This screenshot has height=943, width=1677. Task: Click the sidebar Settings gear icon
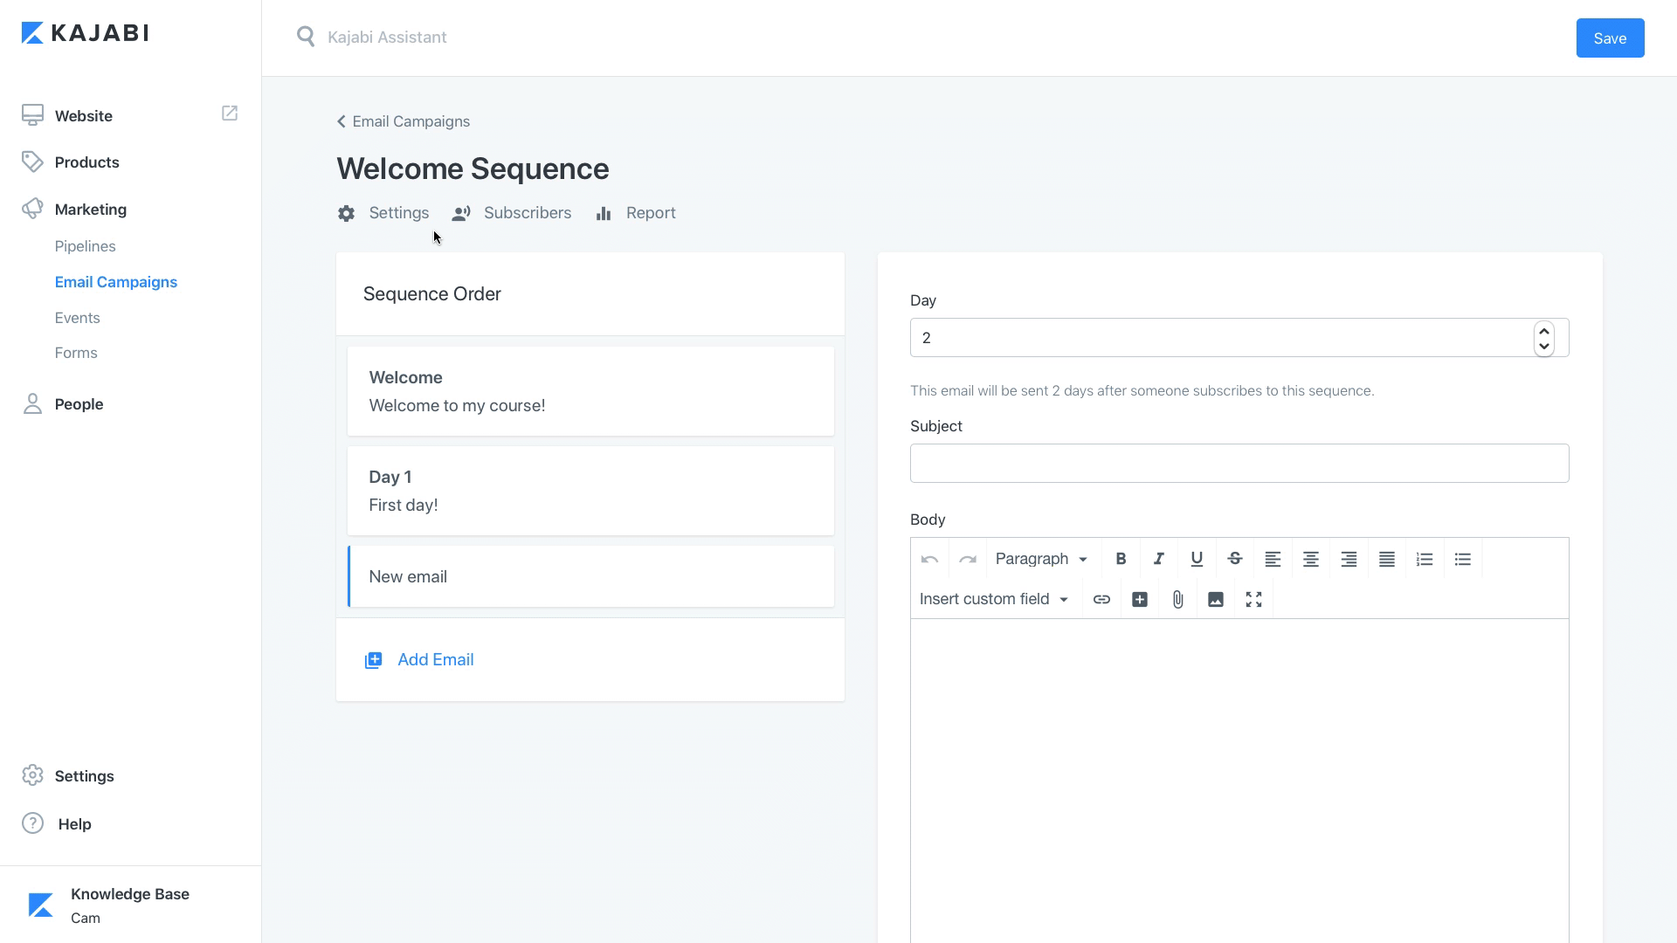pyautogui.click(x=32, y=775)
